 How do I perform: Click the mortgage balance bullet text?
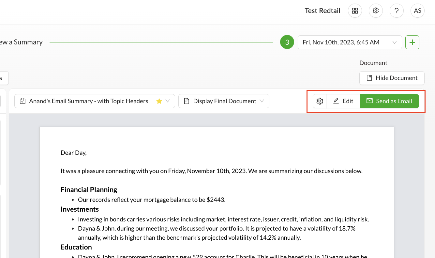click(152, 200)
